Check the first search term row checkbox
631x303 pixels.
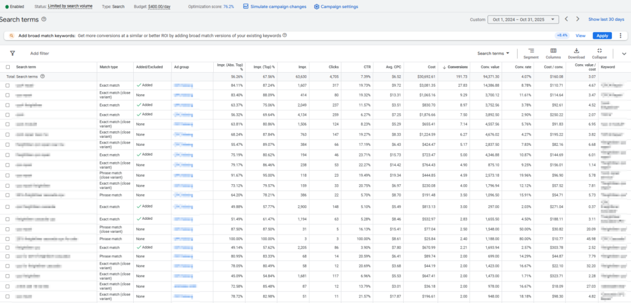[8, 85]
